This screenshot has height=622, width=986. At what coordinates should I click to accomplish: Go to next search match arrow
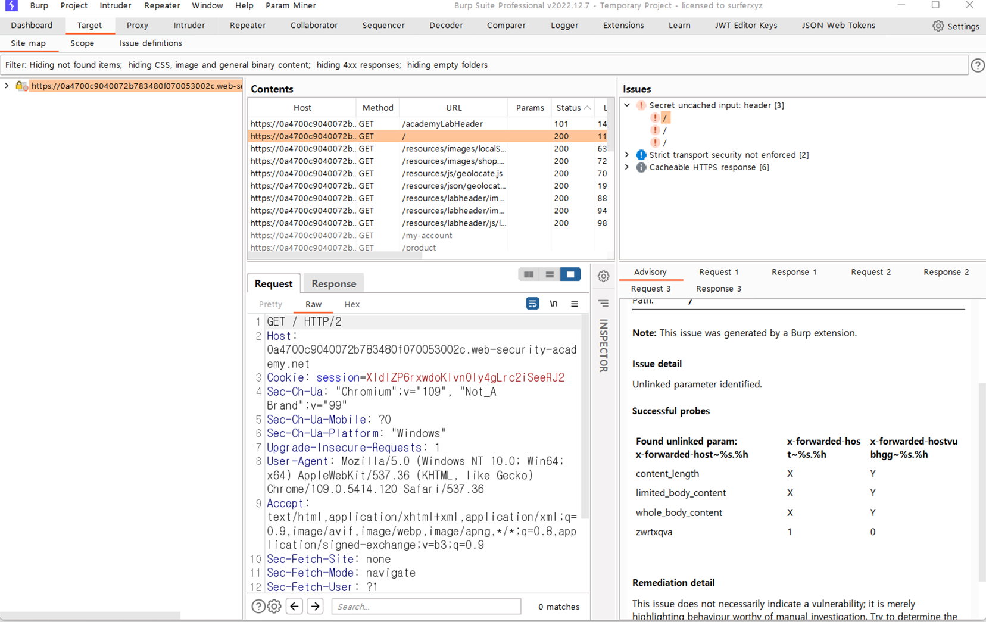(316, 606)
